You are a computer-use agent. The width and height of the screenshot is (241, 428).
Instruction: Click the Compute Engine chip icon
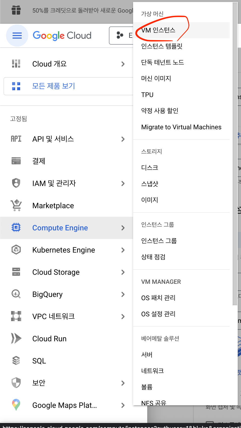click(x=16, y=227)
